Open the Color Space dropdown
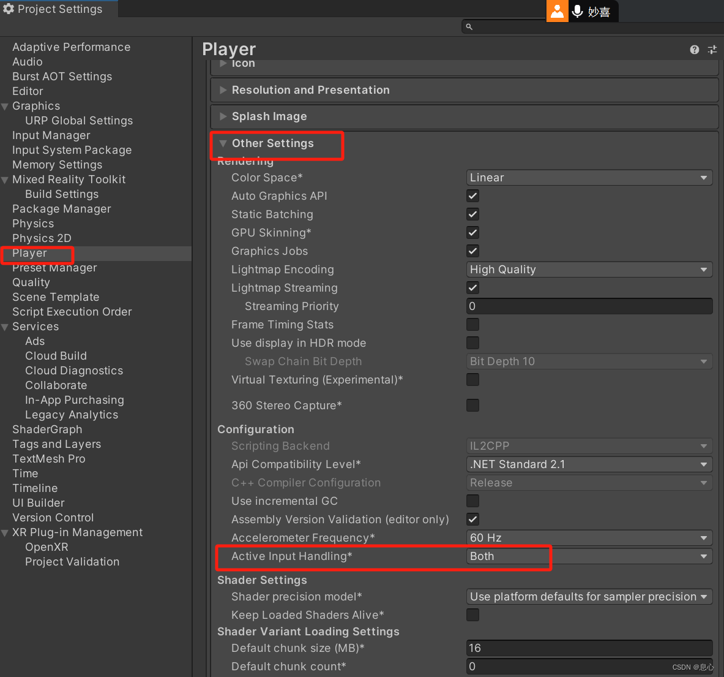Viewport: 724px width, 677px height. 589,178
